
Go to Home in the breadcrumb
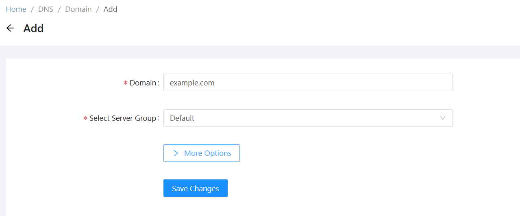tap(16, 9)
